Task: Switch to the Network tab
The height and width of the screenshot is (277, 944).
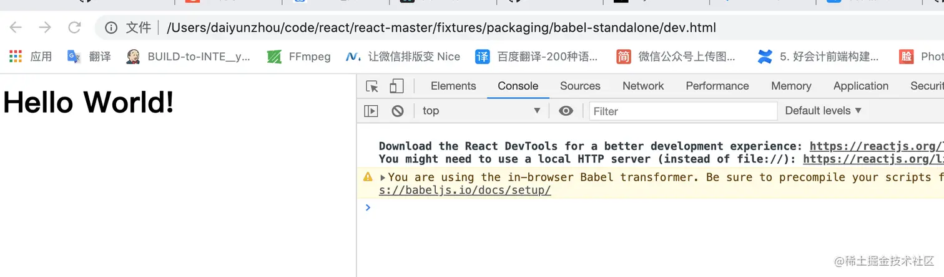Action: pyautogui.click(x=643, y=86)
